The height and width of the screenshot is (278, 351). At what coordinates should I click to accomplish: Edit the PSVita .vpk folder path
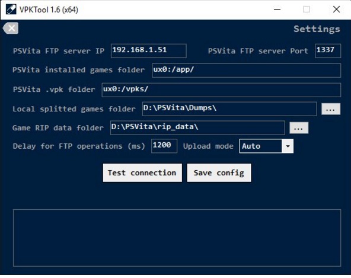221,90
